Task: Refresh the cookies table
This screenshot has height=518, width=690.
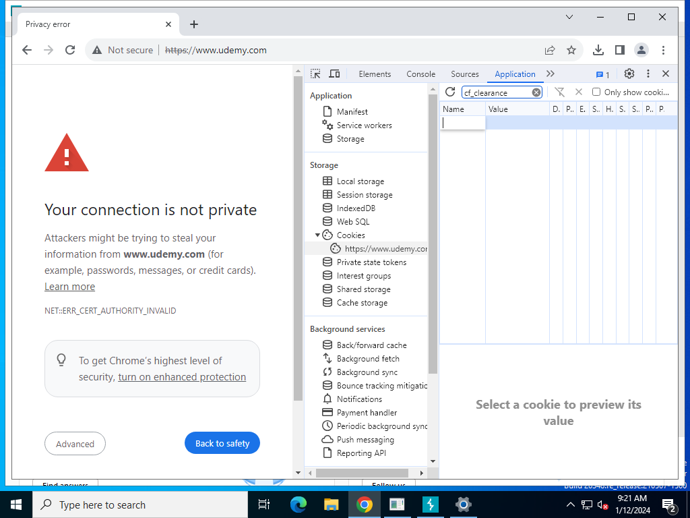Action: pos(449,92)
